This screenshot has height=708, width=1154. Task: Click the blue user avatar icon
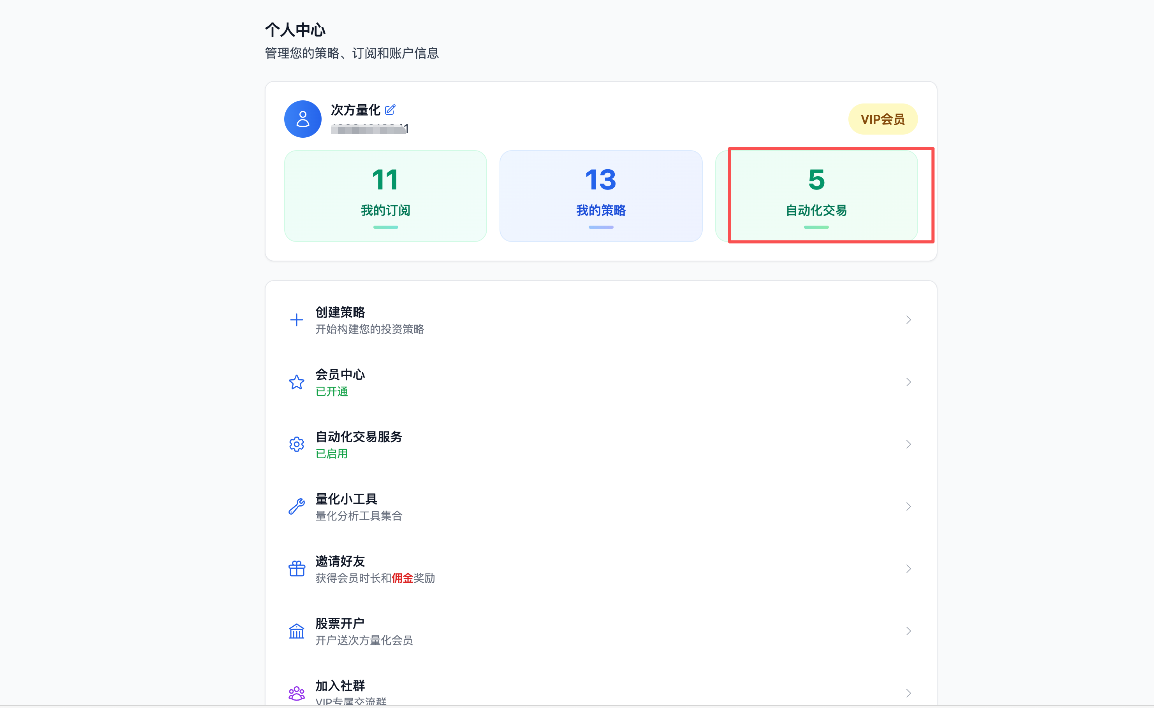(303, 119)
